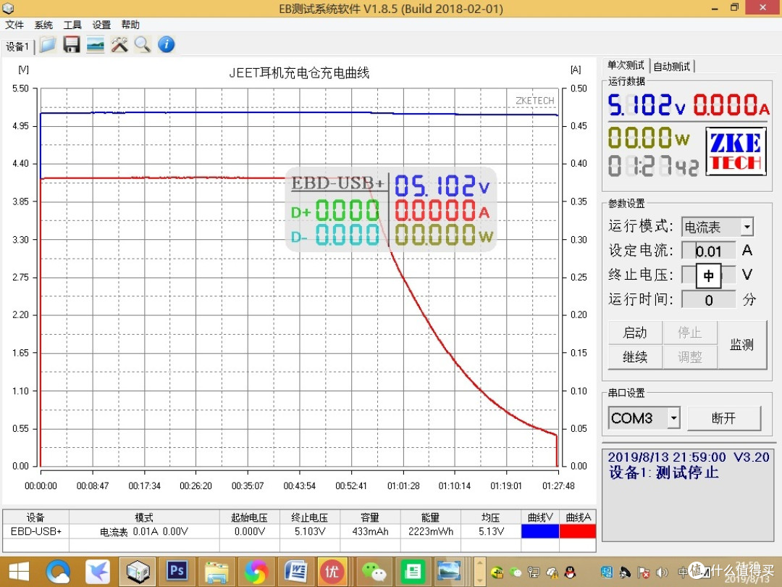The width and height of the screenshot is (782, 587).
Task: Click the ZKE TECH logo
Action: [736, 151]
